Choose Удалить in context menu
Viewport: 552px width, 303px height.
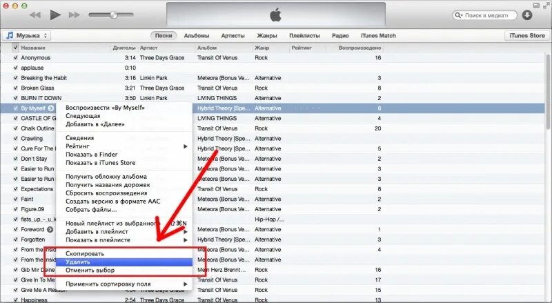pos(124,262)
